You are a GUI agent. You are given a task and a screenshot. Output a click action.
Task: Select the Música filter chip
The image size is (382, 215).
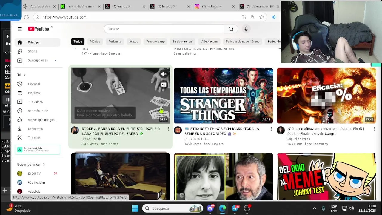coord(95,42)
